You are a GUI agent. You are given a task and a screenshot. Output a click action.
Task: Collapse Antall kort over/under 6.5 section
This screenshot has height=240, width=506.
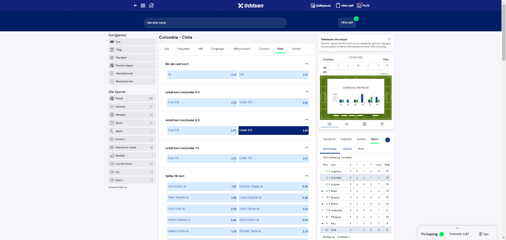(307, 120)
